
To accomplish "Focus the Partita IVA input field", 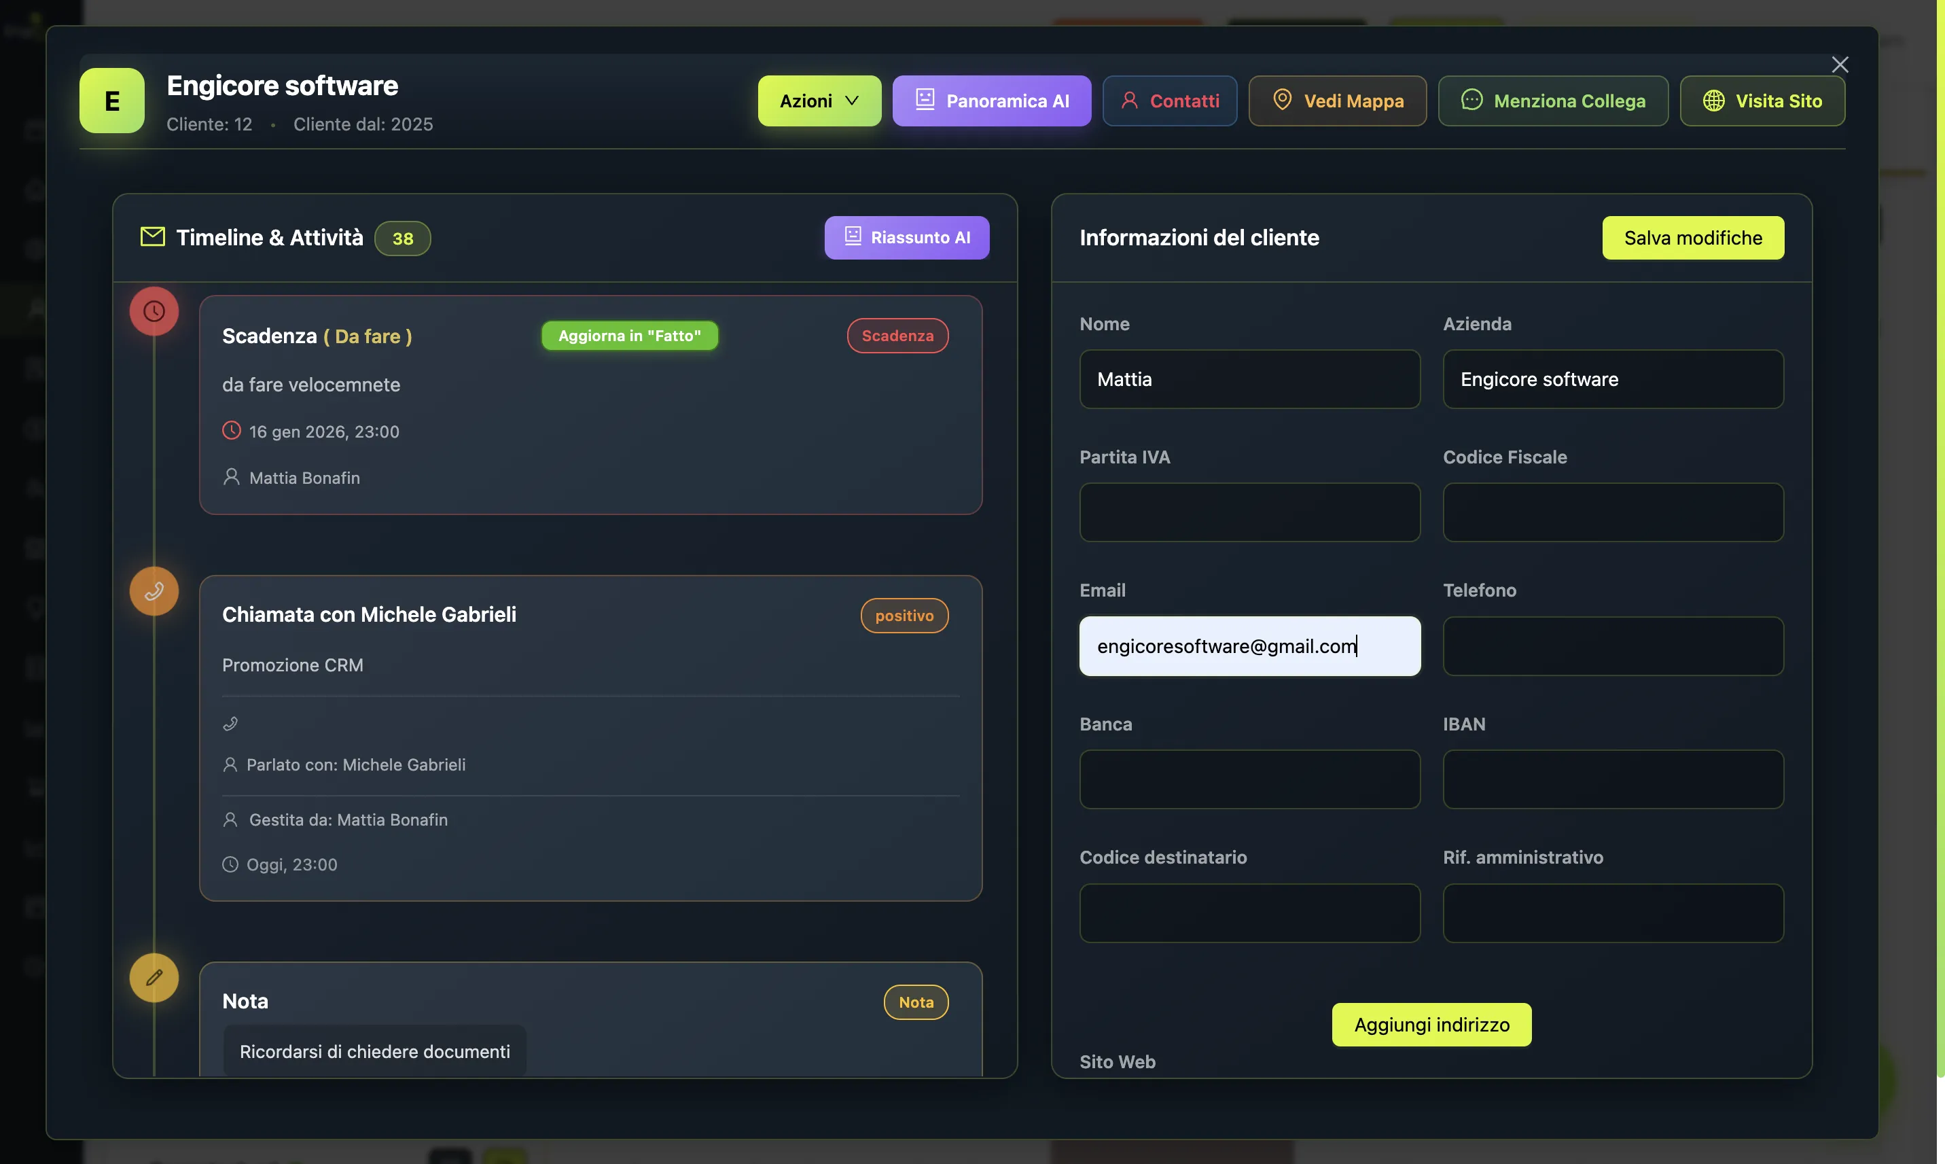I will [x=1249, y=512].
